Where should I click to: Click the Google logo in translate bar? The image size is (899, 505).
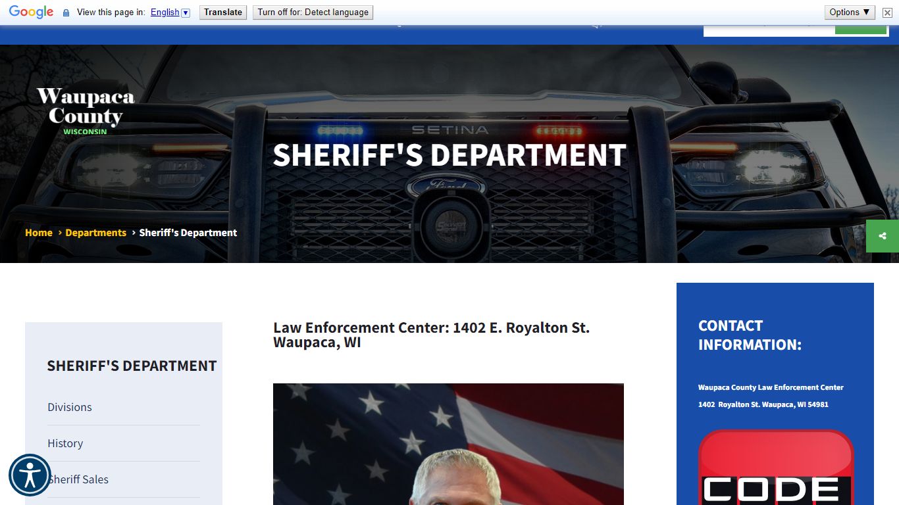pyautogui.click(x=31, y=12)
